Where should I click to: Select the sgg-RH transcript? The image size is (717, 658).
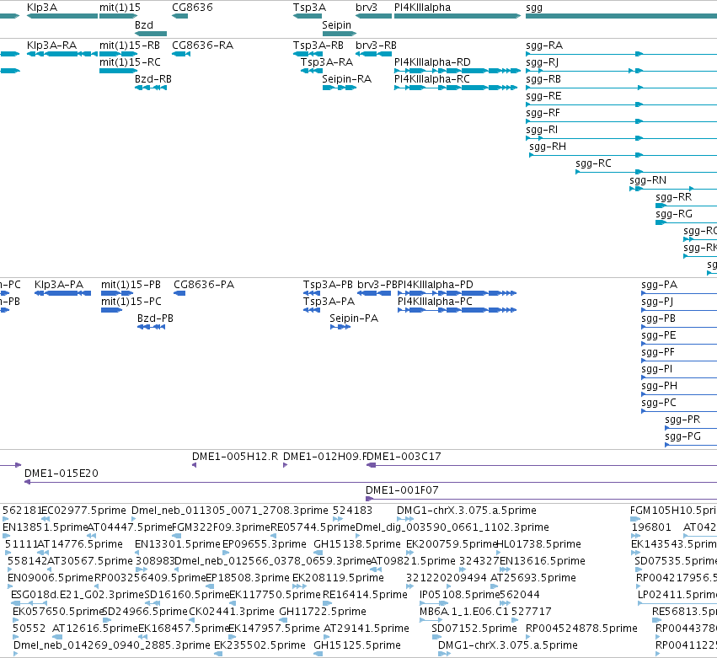623,155
